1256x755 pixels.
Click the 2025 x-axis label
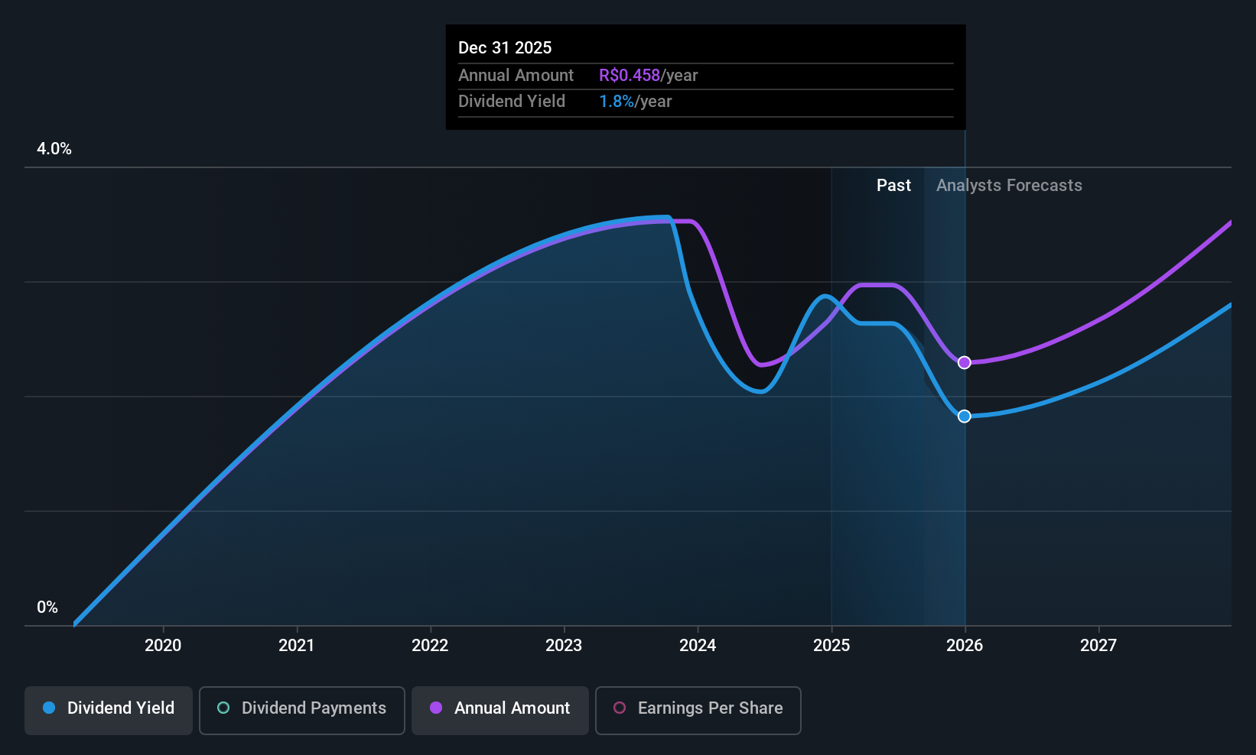pyautogui.click(x=831, y=645)
